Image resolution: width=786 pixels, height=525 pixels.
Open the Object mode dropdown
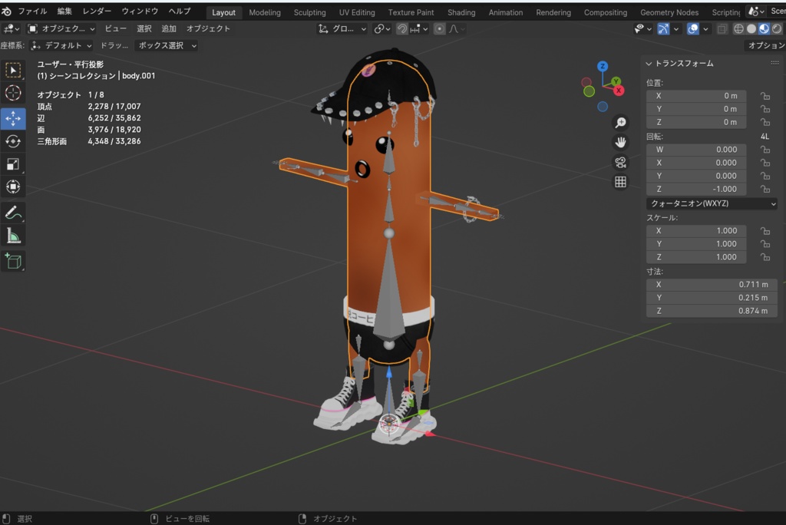61,29
